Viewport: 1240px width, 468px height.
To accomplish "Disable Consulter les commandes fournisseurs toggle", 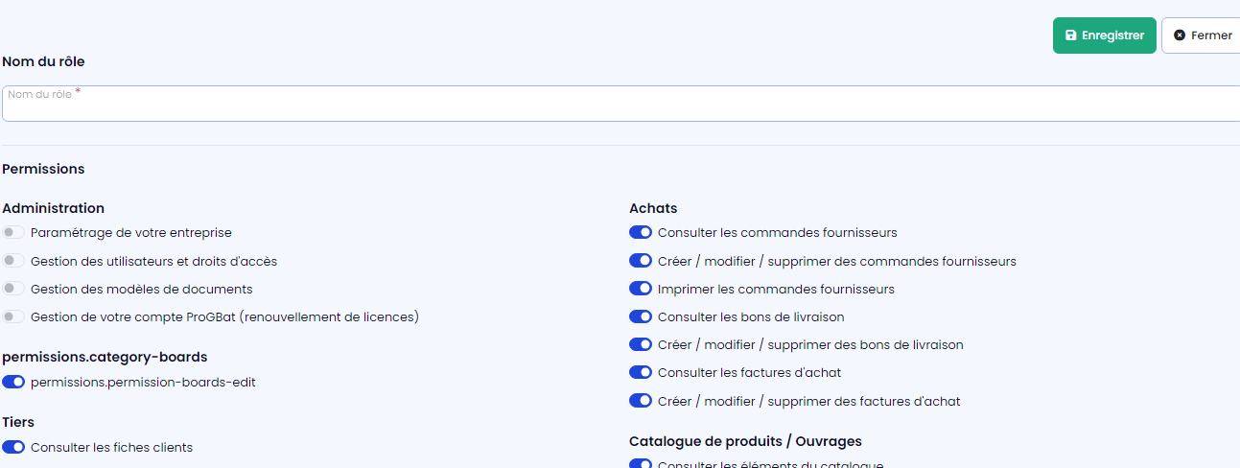I will (641, 232).
